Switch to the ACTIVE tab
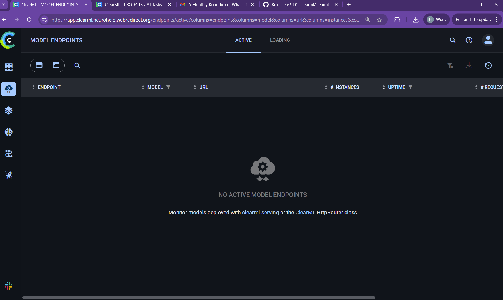503x300 pixels. click(x=244, y=40)
